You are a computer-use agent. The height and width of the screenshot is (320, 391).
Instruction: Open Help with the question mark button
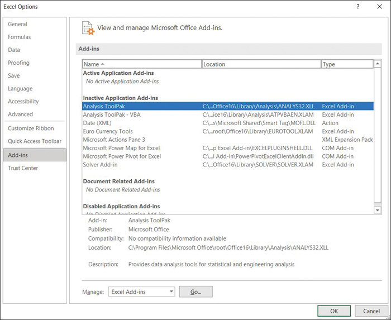358,7
